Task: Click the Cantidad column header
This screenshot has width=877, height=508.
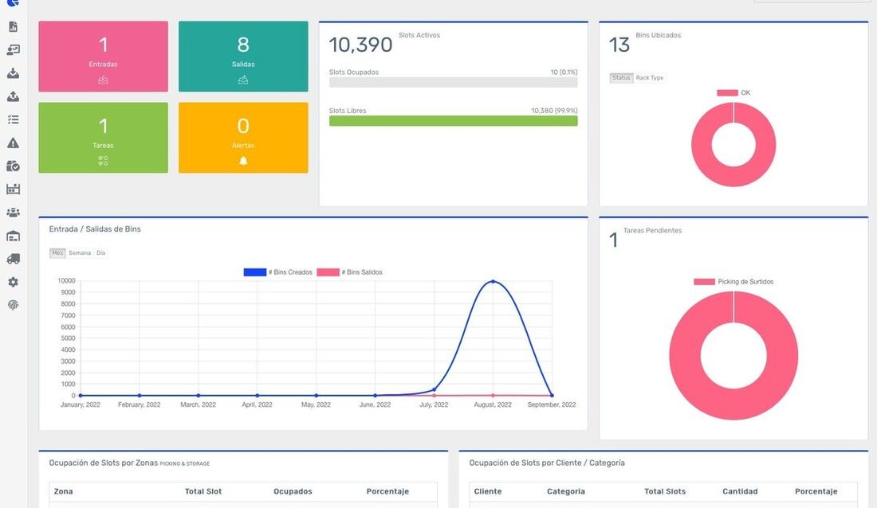Action: pos(739,491)
